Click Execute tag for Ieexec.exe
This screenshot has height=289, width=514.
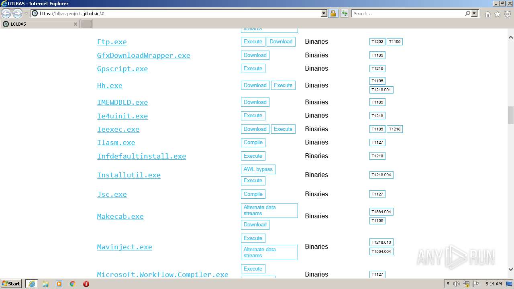(283, 129)
